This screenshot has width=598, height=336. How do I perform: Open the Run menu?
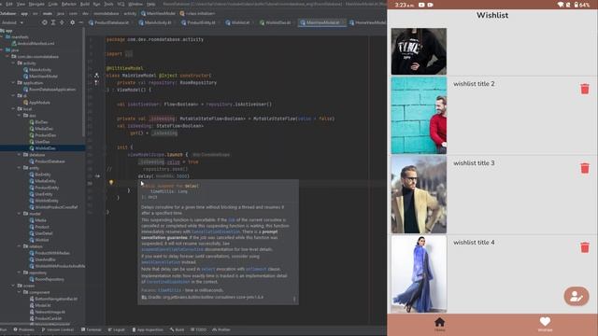(96, 4)
